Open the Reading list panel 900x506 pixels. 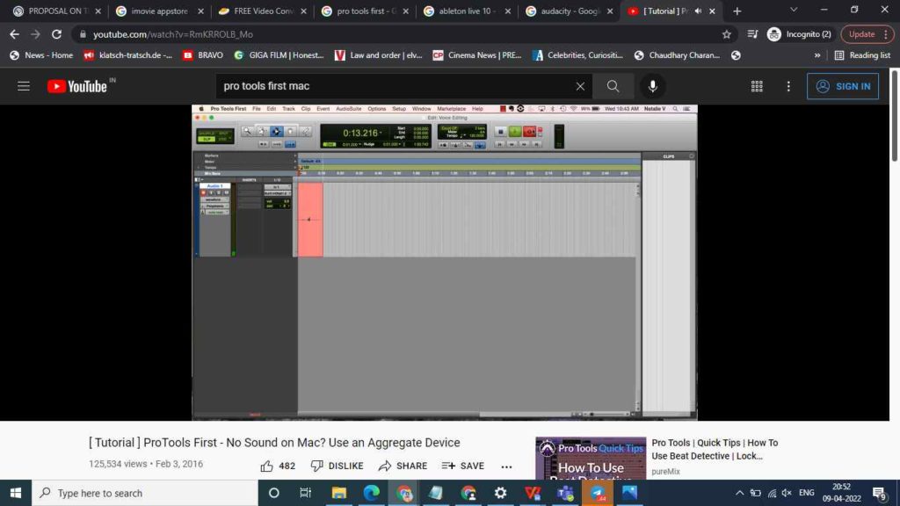(x=863, y=55)
